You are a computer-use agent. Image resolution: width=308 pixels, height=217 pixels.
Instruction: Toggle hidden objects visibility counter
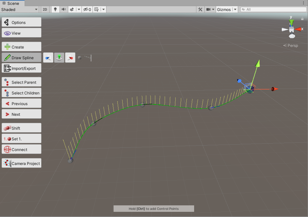[87, 9]
